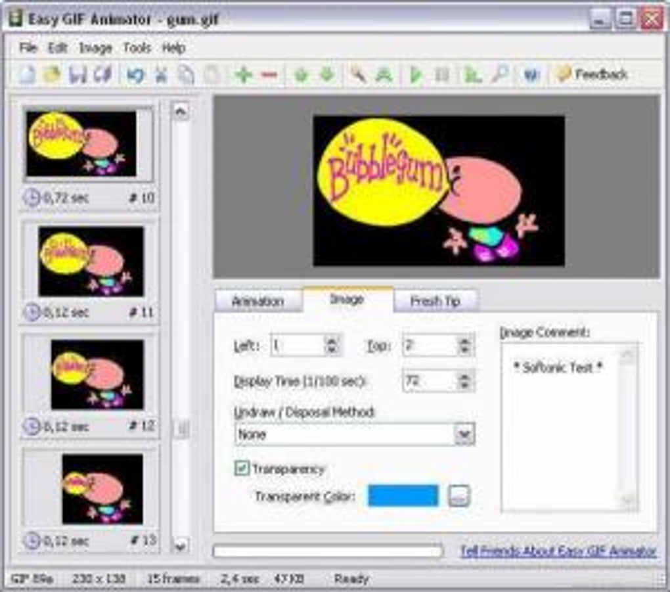The image size is (670, 592).
Task: Click the Open folder toolbar icon
Action: pos(52,75)
